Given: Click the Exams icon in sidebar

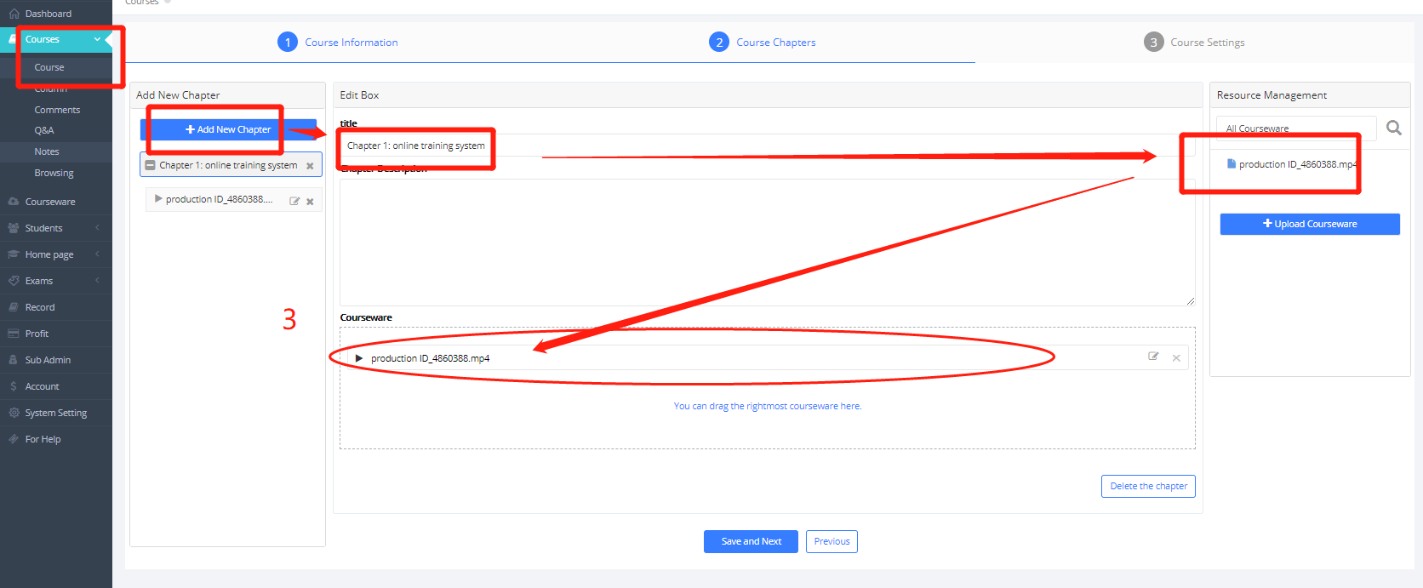Looking at the screenshot, I should (14, 281).
